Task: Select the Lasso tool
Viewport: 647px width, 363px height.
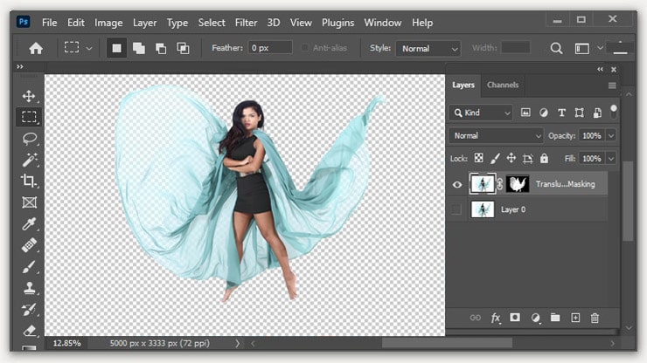Action: [29, 139]
